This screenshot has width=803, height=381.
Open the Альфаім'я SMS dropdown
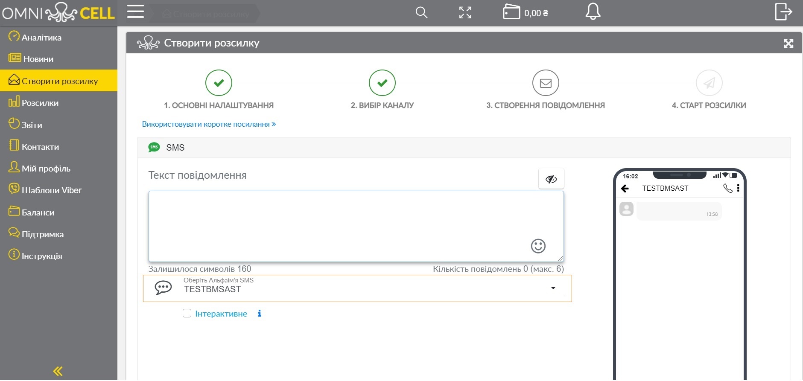(371, 289)
